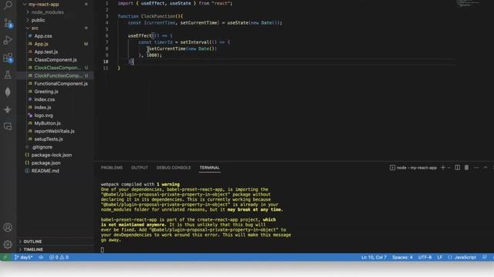This screenshot has width=494, height=277.
Task: Open the Extensions view
Action: click(8, 58)
